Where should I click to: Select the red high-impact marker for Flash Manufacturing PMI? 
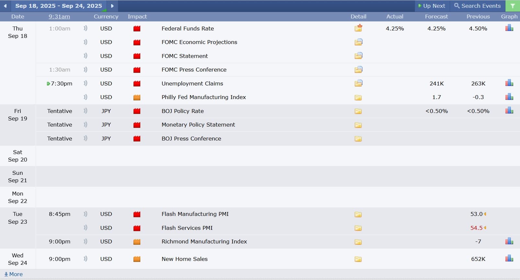point(137,214)
